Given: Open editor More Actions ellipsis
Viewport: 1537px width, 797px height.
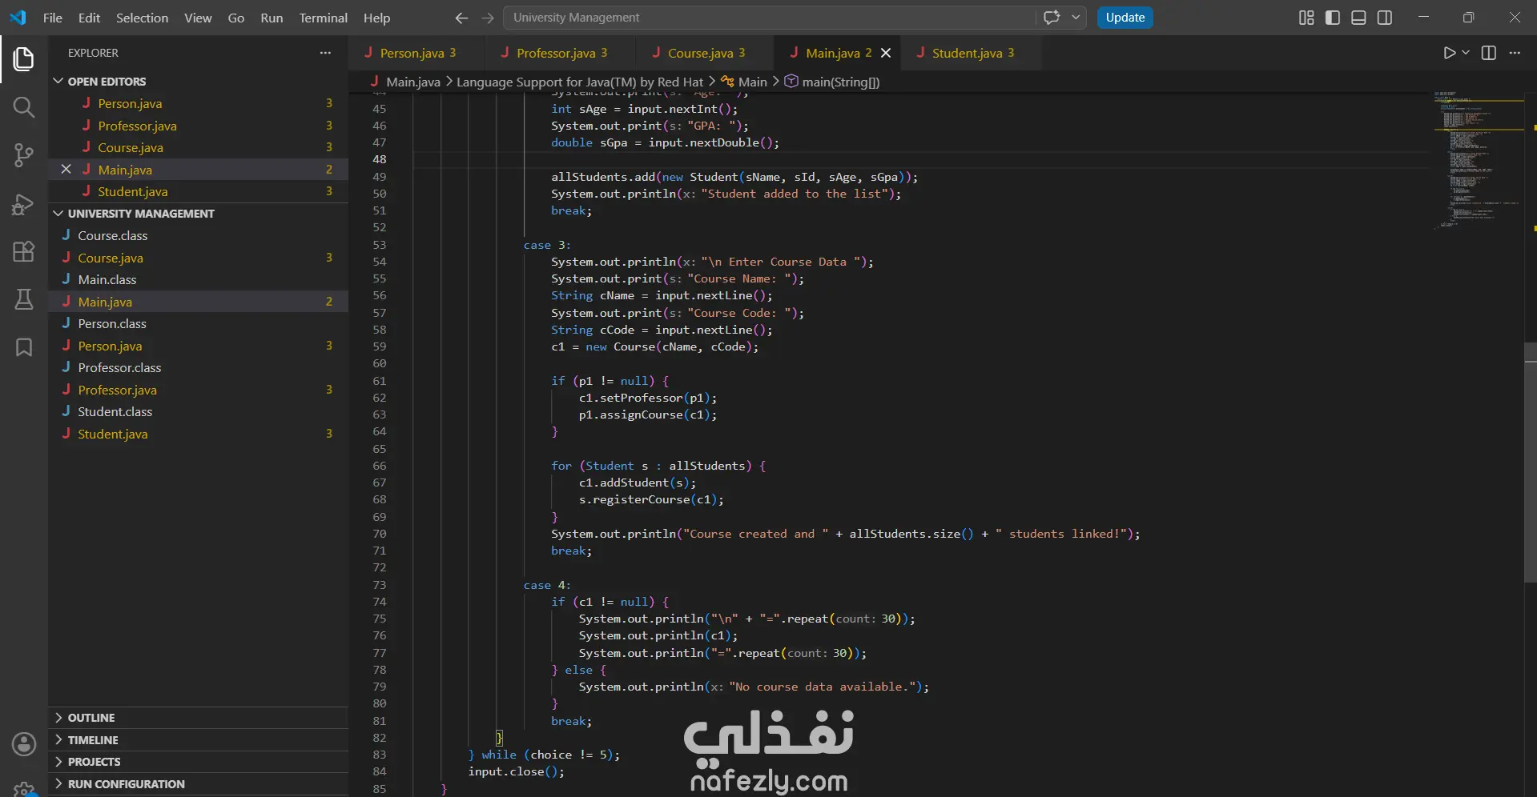Looking at the screenshot, I should coord(1515,53).
